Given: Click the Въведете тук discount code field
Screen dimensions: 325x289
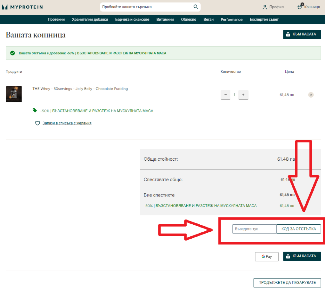Looking at the screenshot, I should (255, 229).
